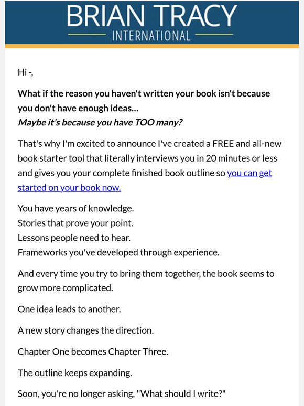
Task: Click the bold 'What if the reason' line
Action: click(x=144, y=93)
